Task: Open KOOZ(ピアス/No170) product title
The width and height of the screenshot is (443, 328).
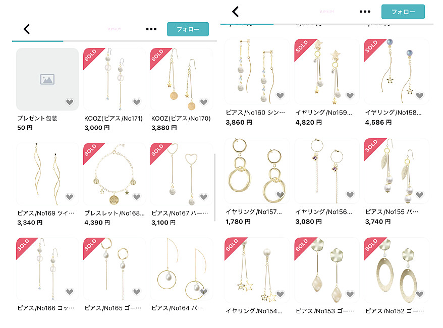Action: point(181,119)
